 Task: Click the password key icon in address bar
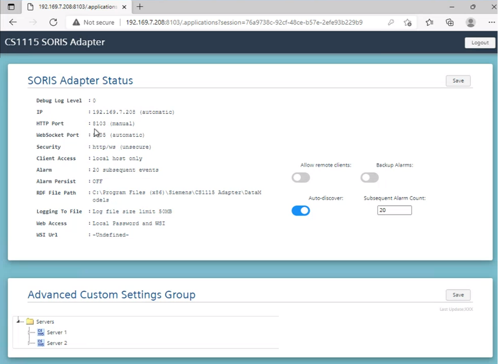(391, 22)
